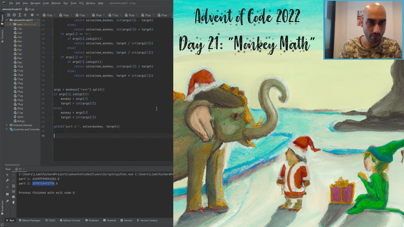Open the TODO tool window

(x=50, y=220)
